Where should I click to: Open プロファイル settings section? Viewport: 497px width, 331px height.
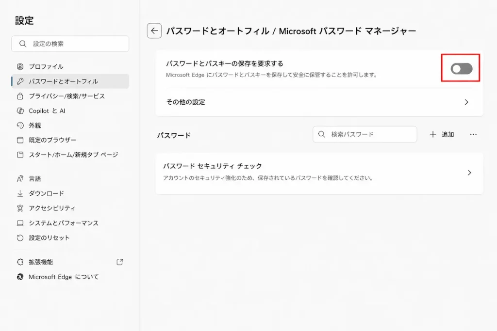(70, 66)
